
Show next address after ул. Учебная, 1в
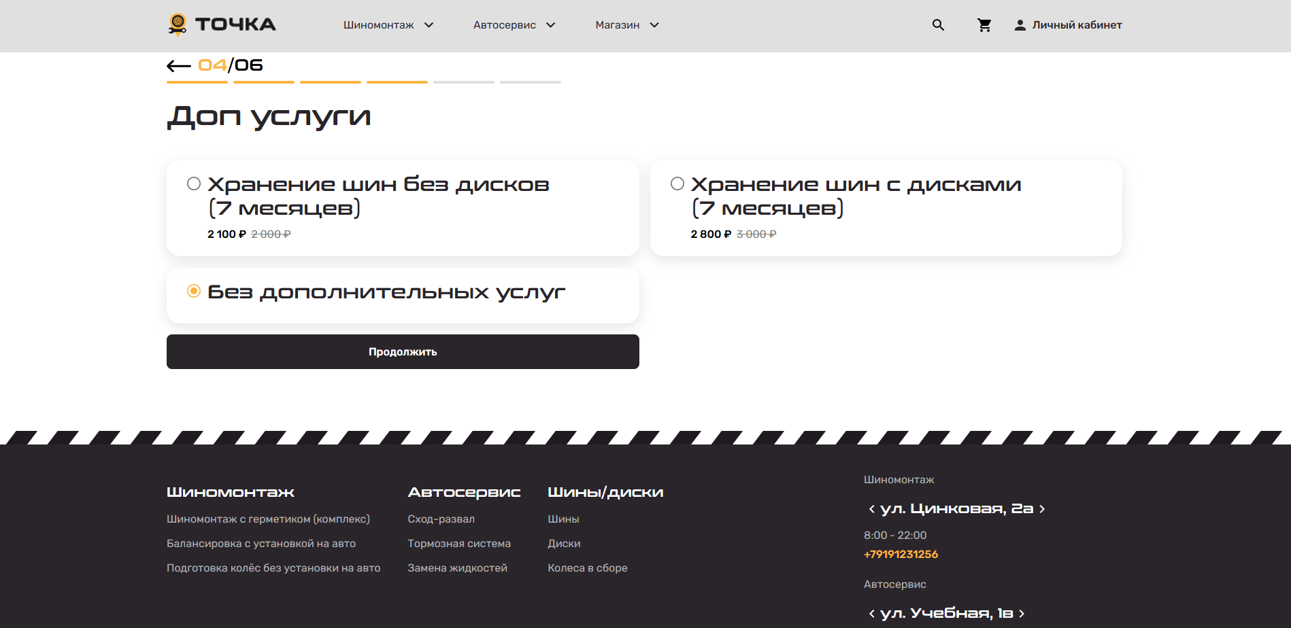pos(1022,614)
